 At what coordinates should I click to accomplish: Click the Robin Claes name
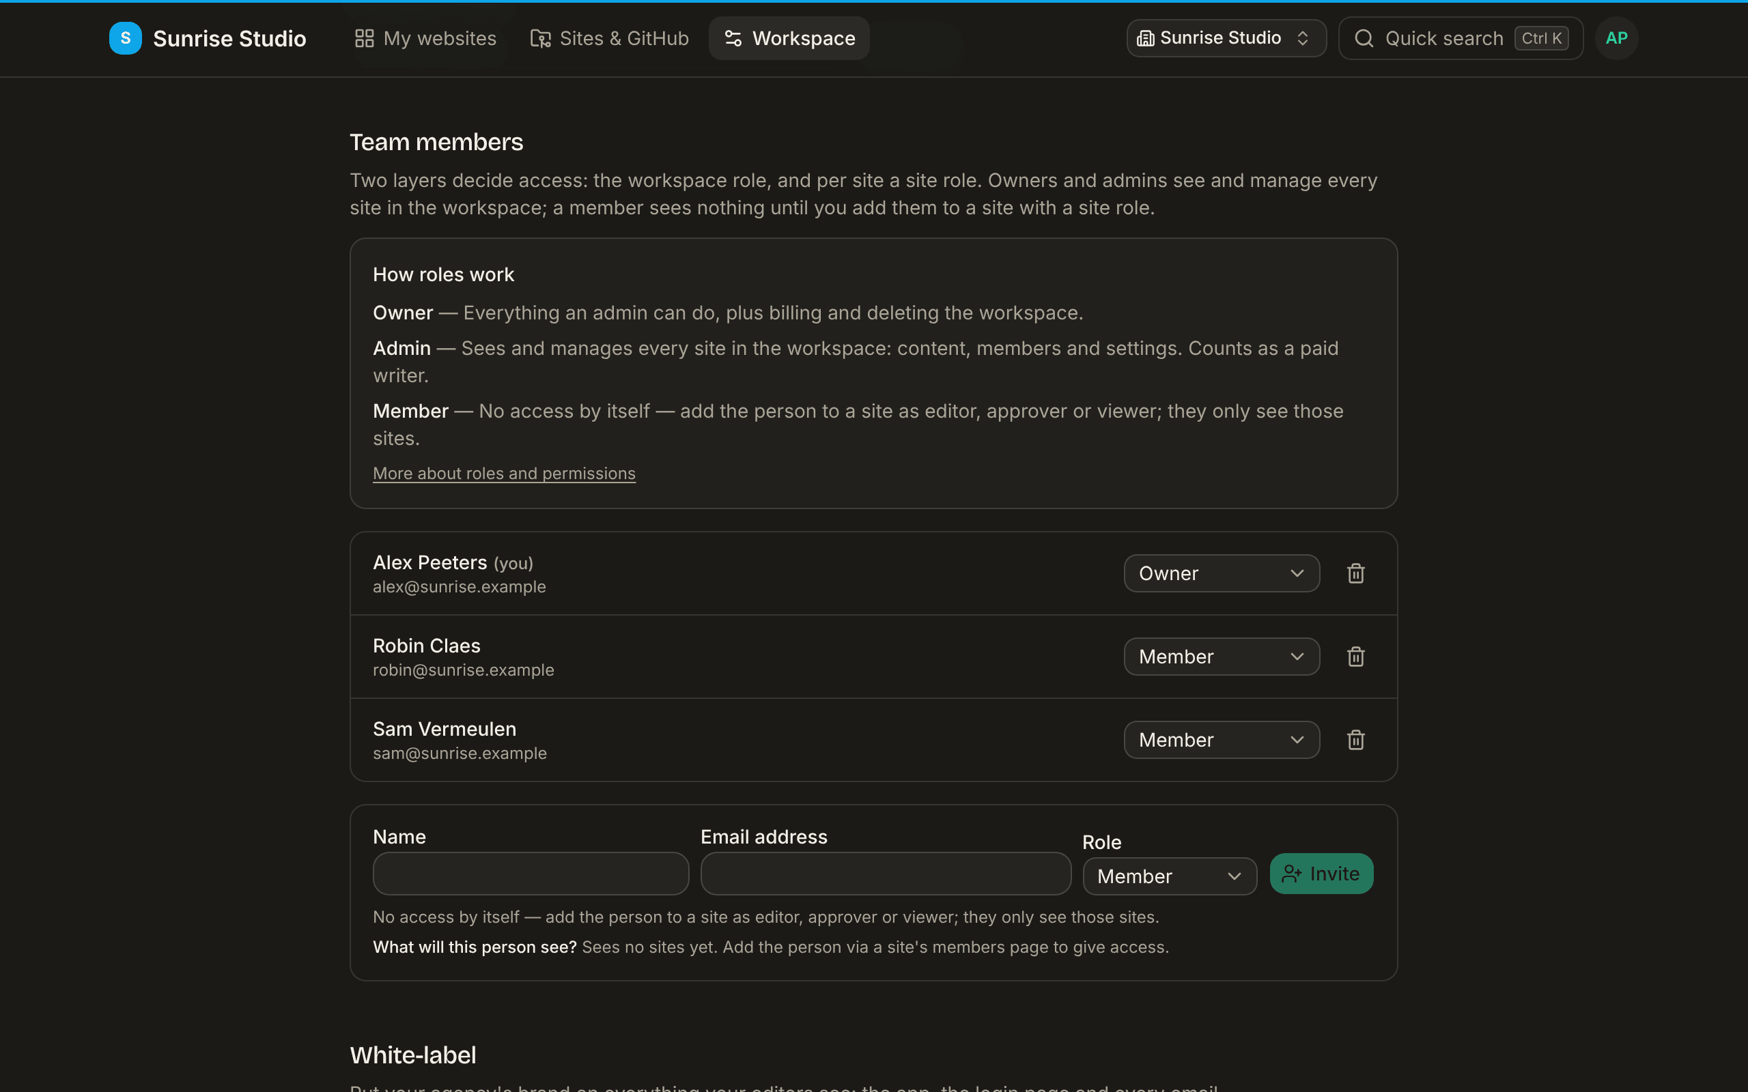(x=426, y=646)
